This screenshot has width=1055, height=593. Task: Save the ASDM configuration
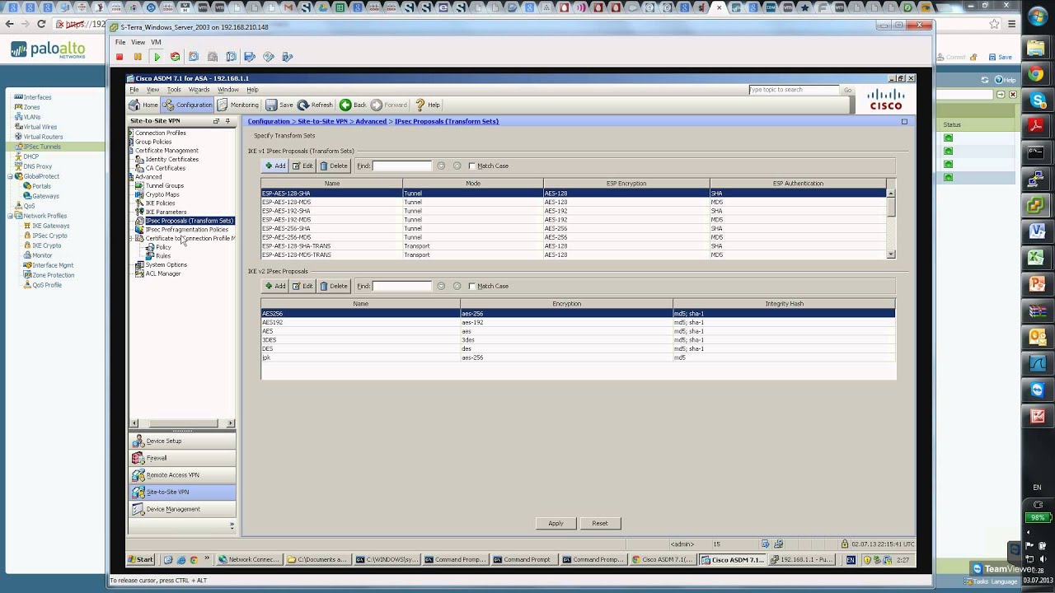click(279, 105)
